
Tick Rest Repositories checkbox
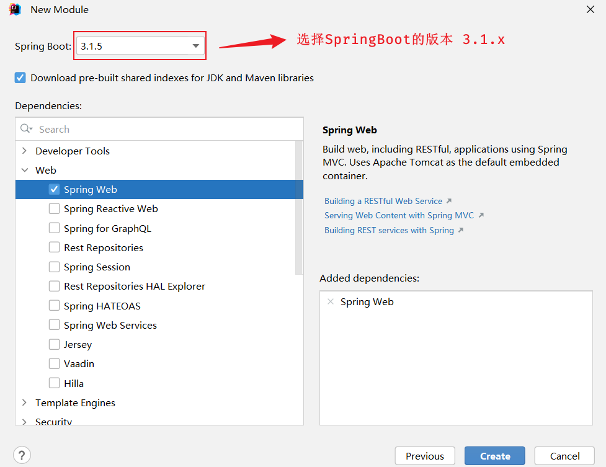(x=54, y=247)
